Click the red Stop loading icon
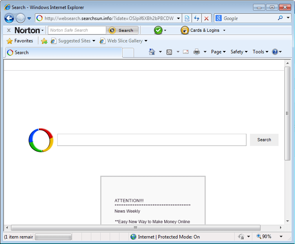This screenshot has height=244, width=295. (206, 18)
